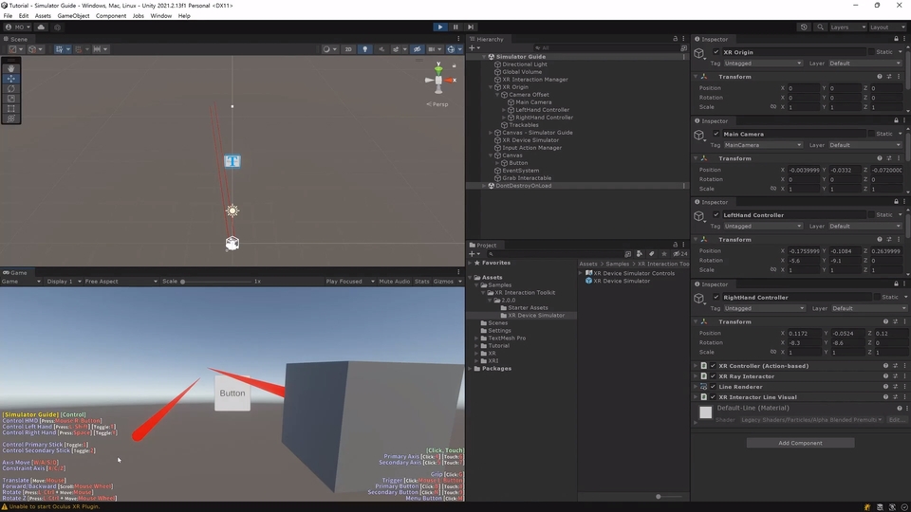Open the Assets menu
The image size is (911, 512).
coord(43,16)
